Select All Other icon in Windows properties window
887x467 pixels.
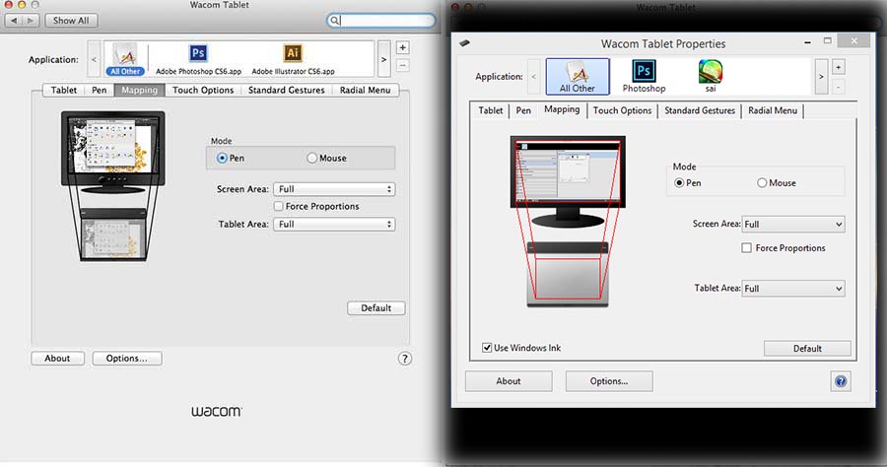point(578,76)
